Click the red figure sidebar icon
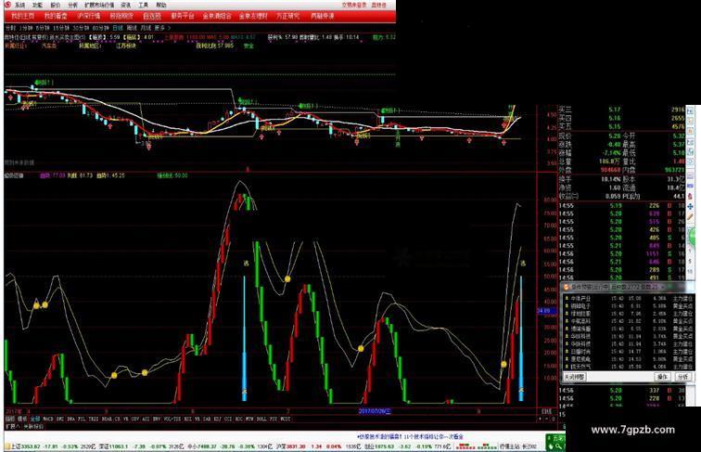 691,196
